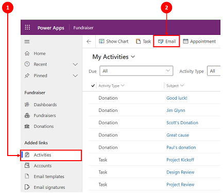Create a new Email activity
The image size is (223, 193).
pos(167,42)
